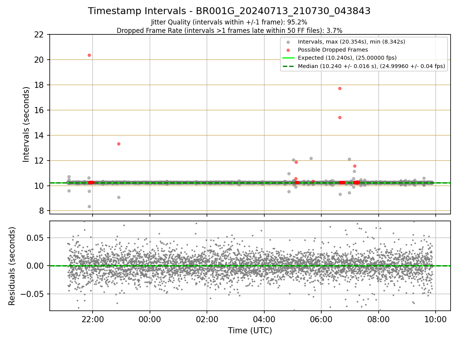Image resolution: width=459 pixels, height=344 pixels.
Task: Select the Jitter Quality 95.2% subtitle line
Action: click(229, 22)
